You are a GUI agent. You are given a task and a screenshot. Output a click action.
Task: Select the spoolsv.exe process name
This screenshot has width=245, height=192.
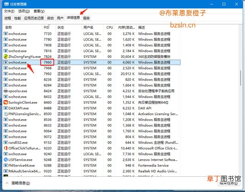[x=18, y=91]
